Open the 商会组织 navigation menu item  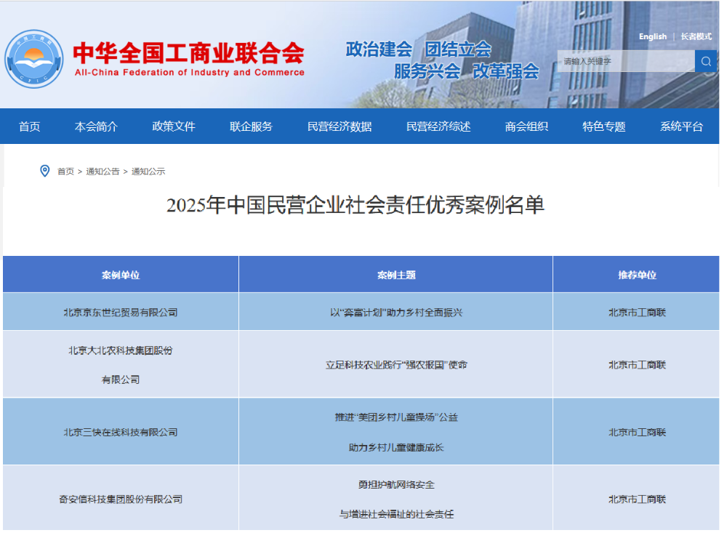pyautogui.click(x=528, y=126)
